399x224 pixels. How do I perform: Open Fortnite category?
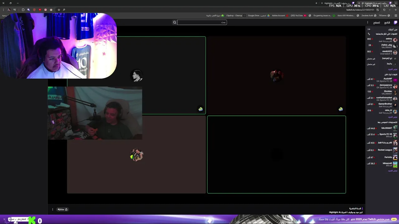[x=382, y=157]
